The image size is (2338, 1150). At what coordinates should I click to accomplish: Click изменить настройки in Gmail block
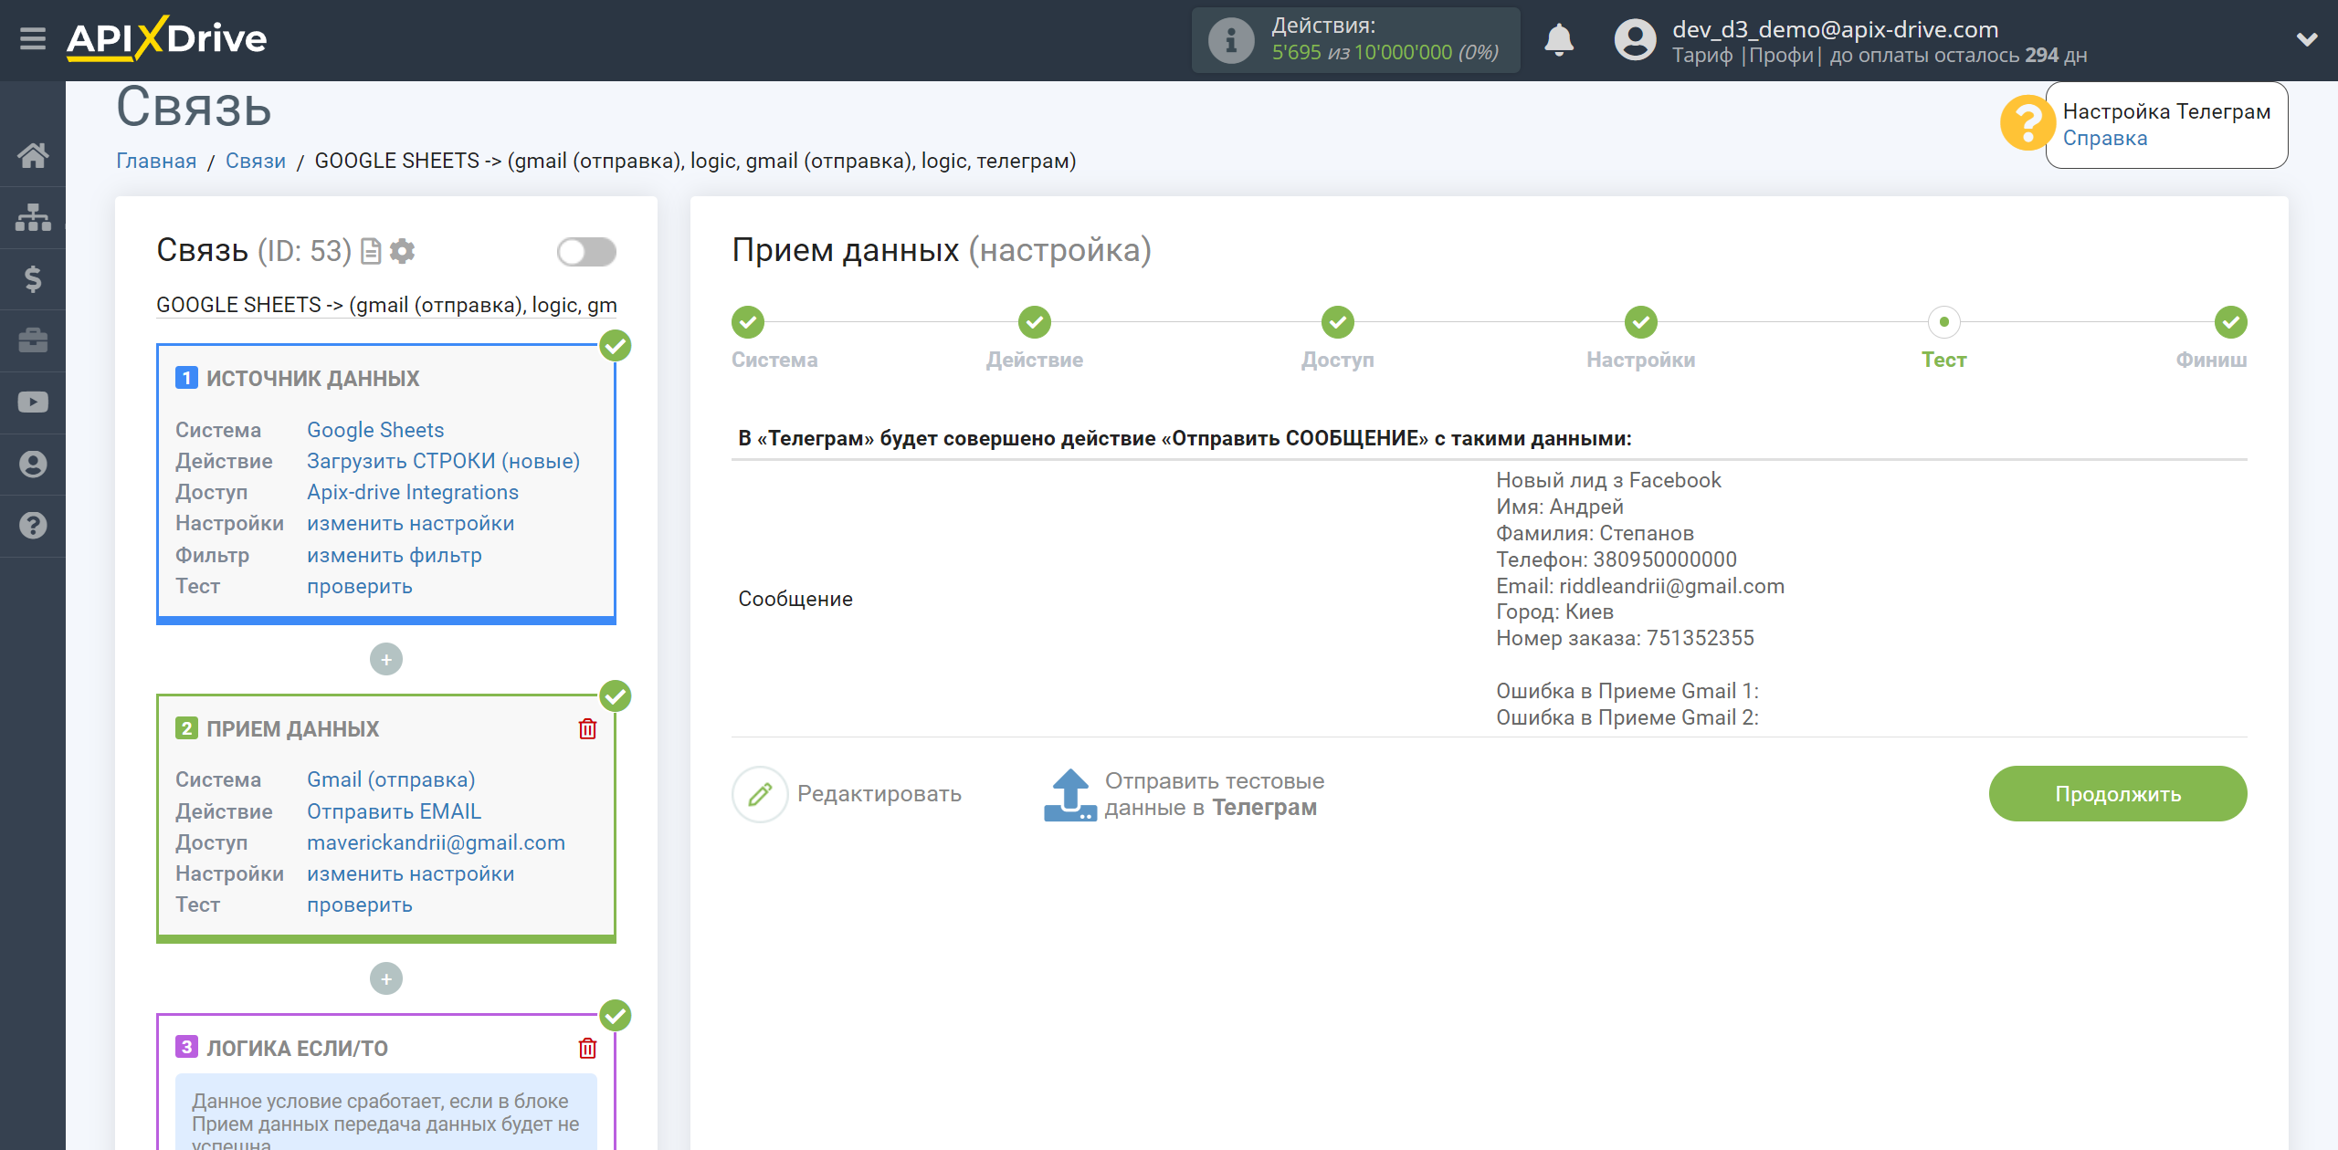point(411,873)
